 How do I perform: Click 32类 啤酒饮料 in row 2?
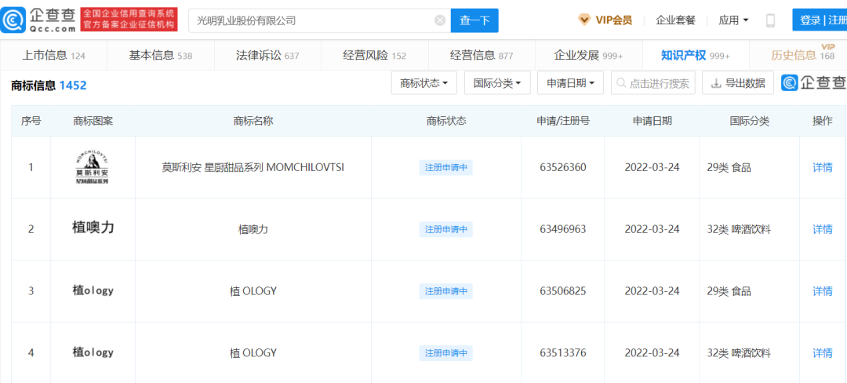click(739, 229)
